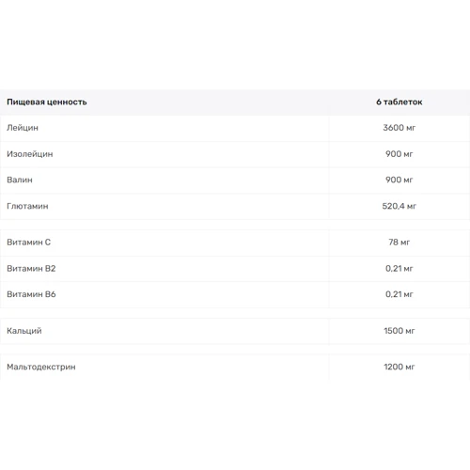Click the Мальтодекстрин row label
This screenshot has height=470, width=470.
point(41,367)
